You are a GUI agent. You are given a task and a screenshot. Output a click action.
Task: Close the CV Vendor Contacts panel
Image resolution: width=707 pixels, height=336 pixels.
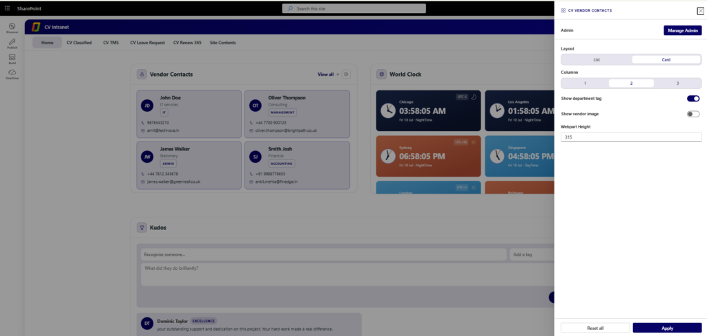click(700, 11)
